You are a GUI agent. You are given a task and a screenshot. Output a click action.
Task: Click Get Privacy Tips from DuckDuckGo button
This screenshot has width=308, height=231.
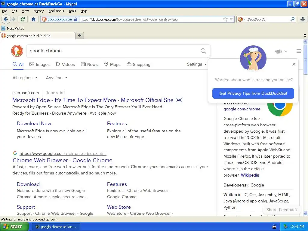253,93
